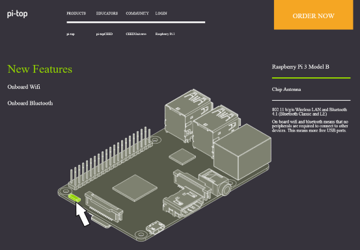The height and width of the screenshot is (250, 360).
Task: Click the ORDER NOW button
Action: (x=313, y=15)
